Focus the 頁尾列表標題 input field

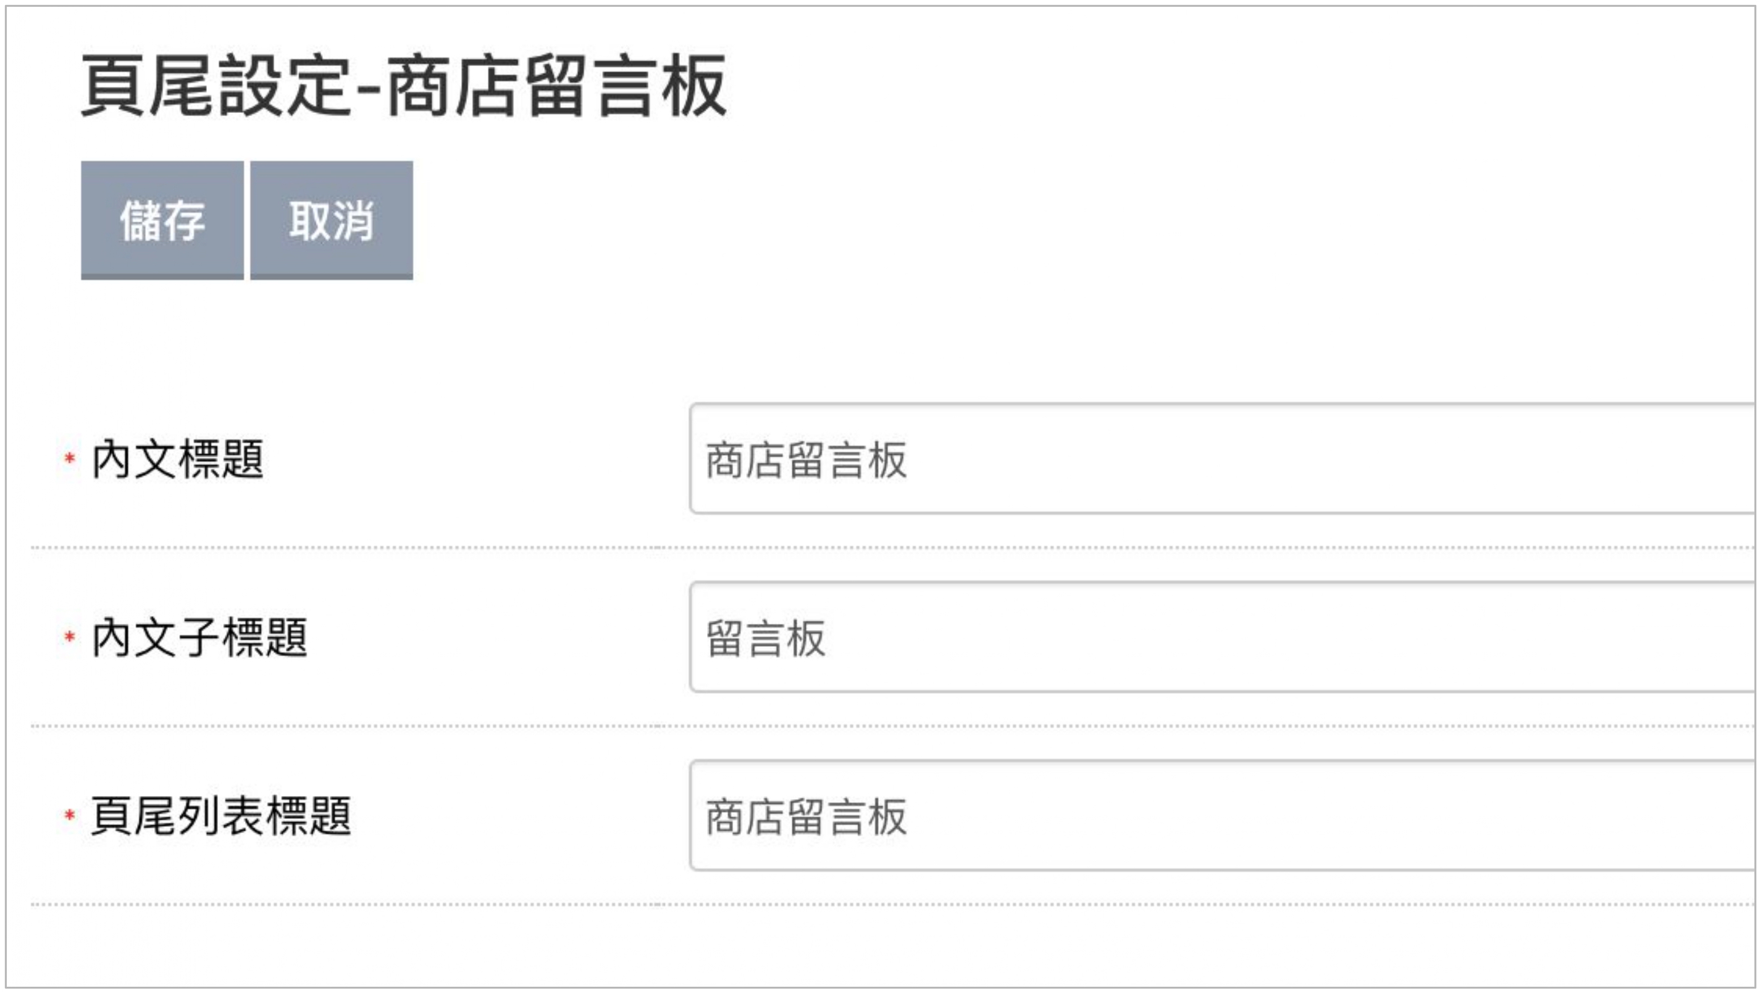tap(1222, 815)
